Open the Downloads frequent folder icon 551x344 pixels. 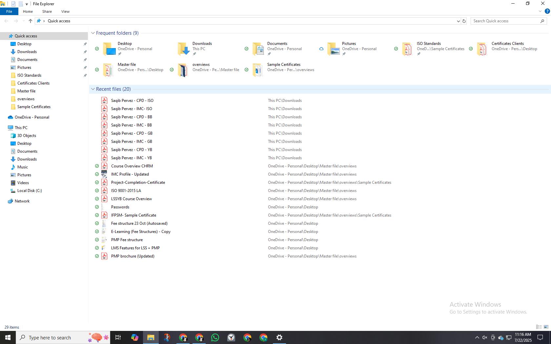coord(184,49)
